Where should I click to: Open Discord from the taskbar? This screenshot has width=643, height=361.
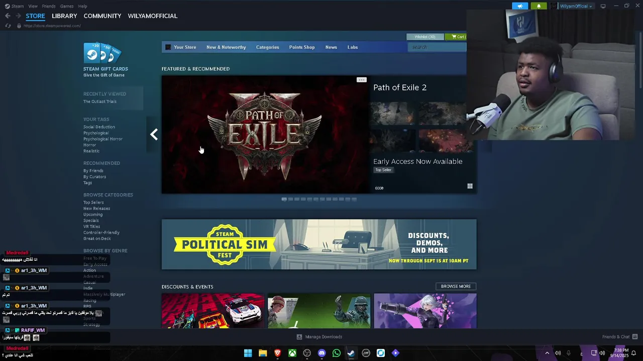322,353
